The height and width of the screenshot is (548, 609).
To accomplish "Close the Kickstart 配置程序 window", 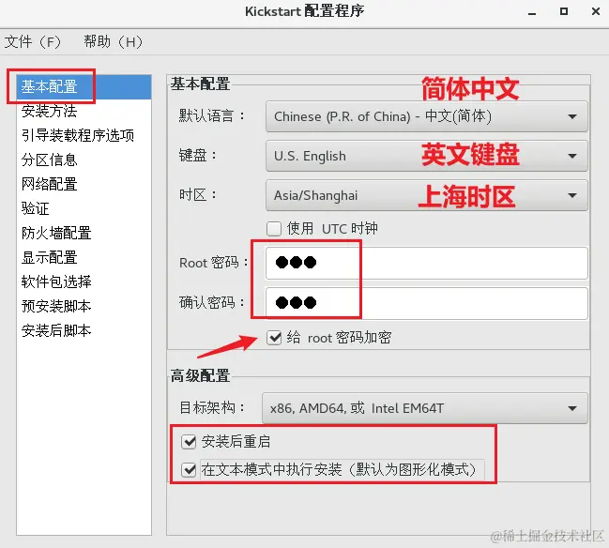I will pos(596,11).
